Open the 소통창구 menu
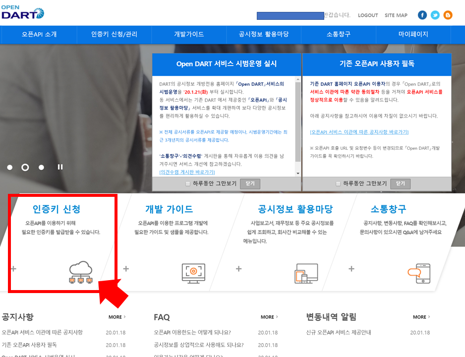The image size is (465, 357). (x=339, y=34)
